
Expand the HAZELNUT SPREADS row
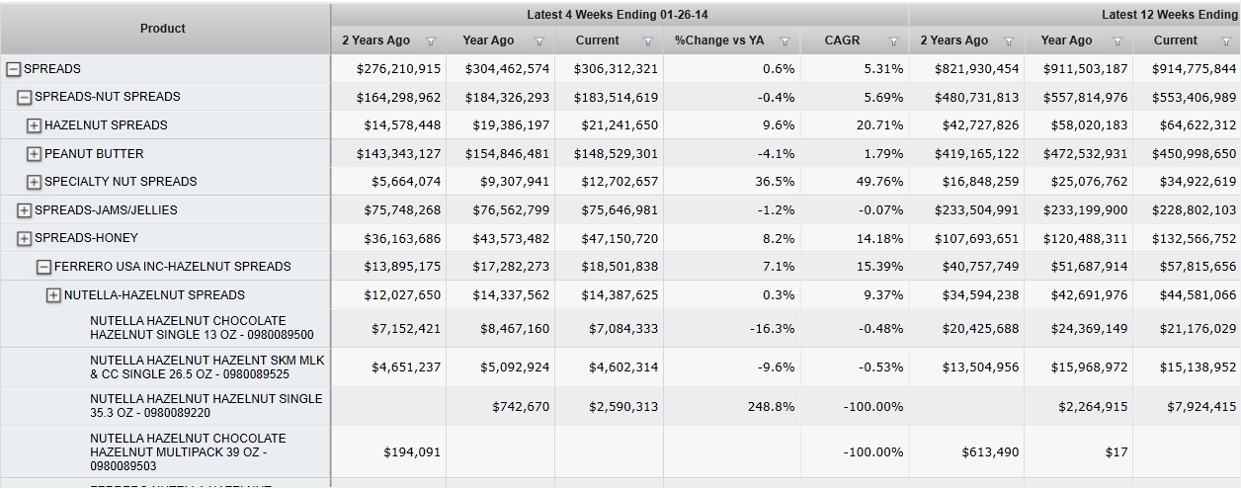click(x=35, y=125)
